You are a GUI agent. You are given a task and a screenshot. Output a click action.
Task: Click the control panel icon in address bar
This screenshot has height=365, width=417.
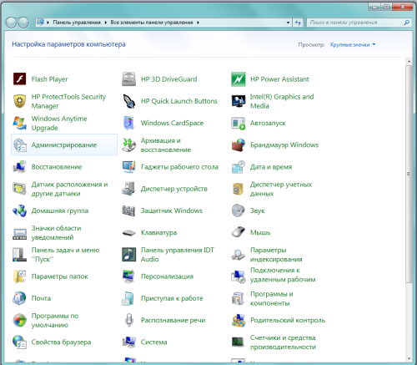[x=41, y=23]
